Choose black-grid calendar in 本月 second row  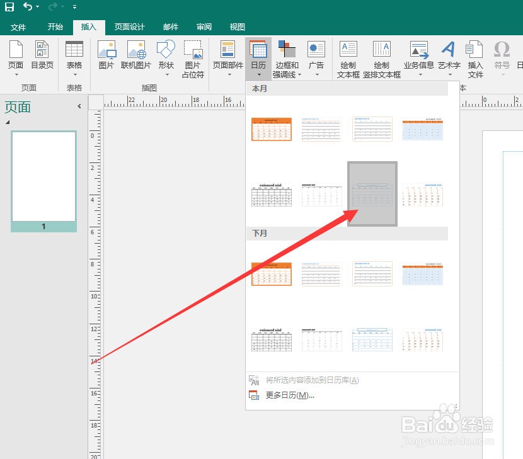(272, 195)
